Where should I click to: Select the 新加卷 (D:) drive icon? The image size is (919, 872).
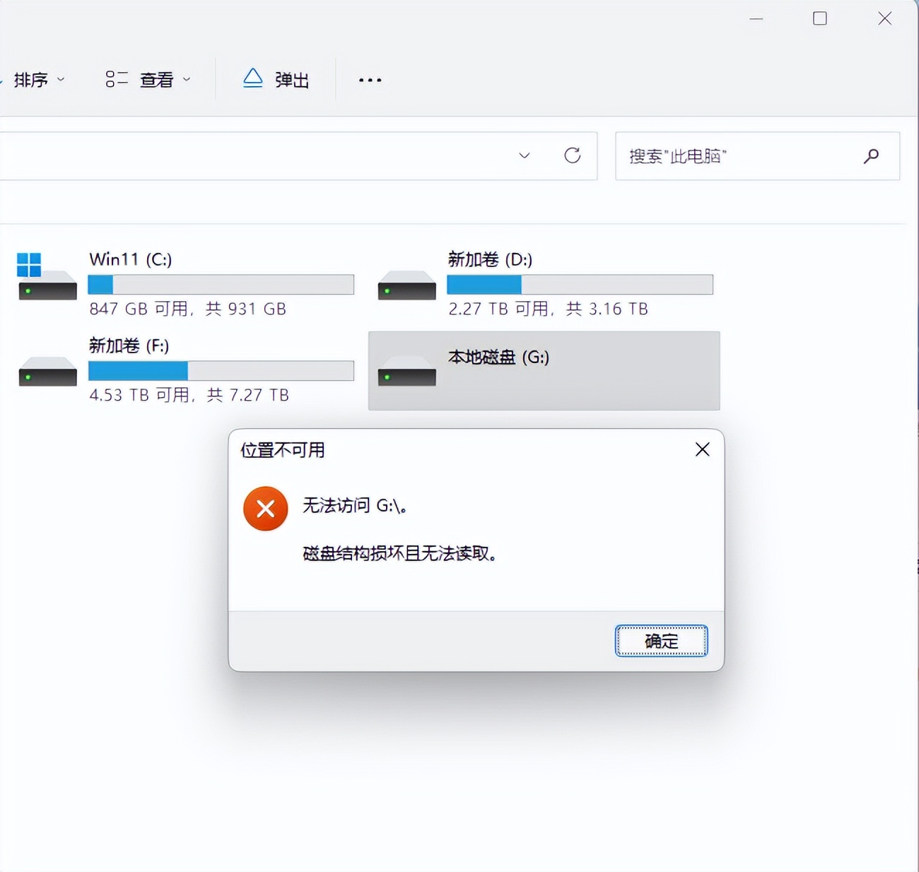pos(406,285)
